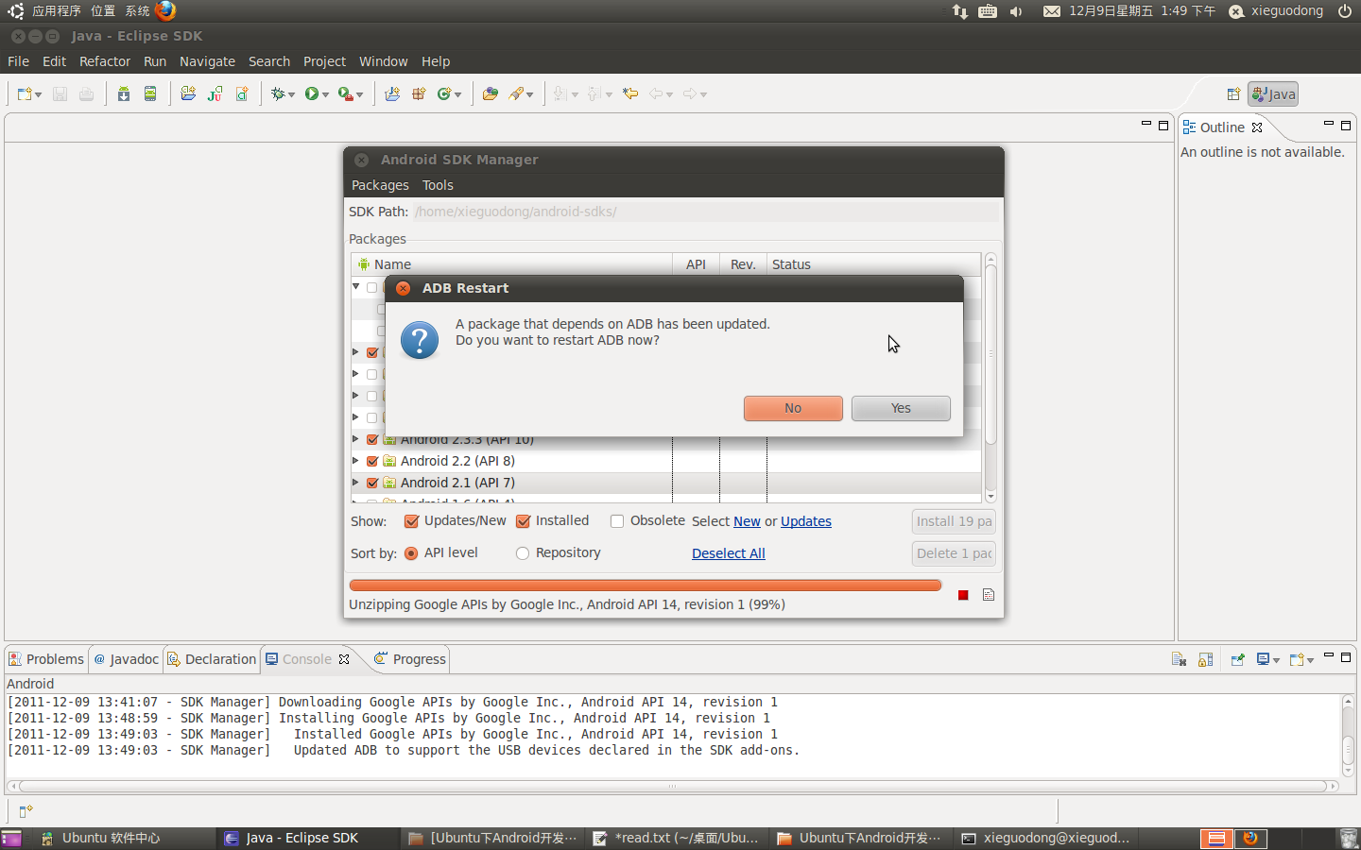Screen dimensions: 1361x850
Task: Uncheck the Android 2.2 (API 8) checkbox
Action: (372, 462)
